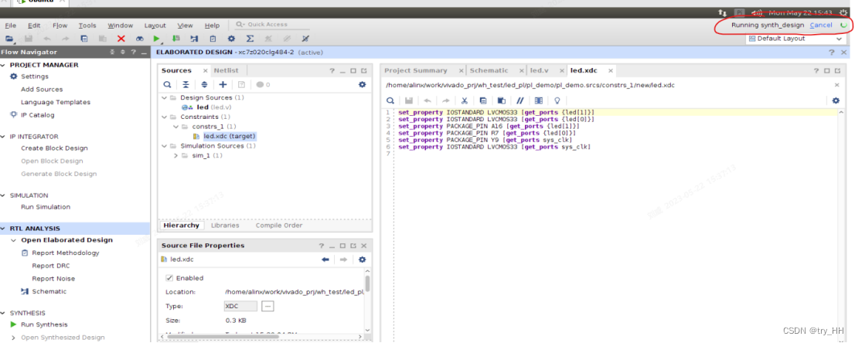Click the system volume icon in top bar
Screen dimensions: 855x343
756,12
